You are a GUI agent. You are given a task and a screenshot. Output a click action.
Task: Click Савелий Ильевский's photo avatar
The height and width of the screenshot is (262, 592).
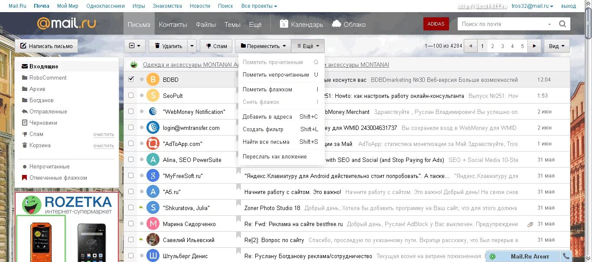[153, 240]
